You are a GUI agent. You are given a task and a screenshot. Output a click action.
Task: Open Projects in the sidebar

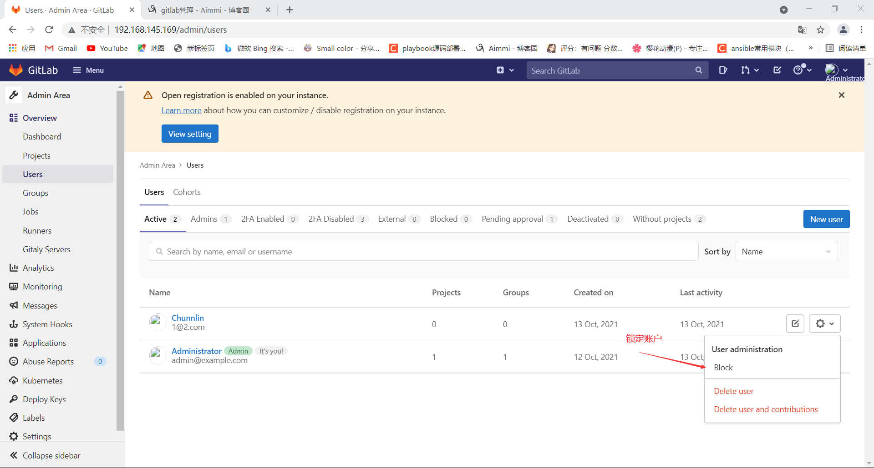(x=37, y=156)
